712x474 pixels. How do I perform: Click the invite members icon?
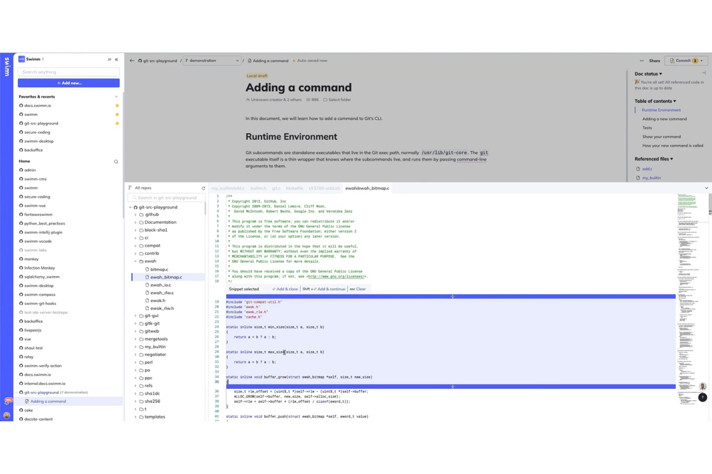tap(109, 60)
